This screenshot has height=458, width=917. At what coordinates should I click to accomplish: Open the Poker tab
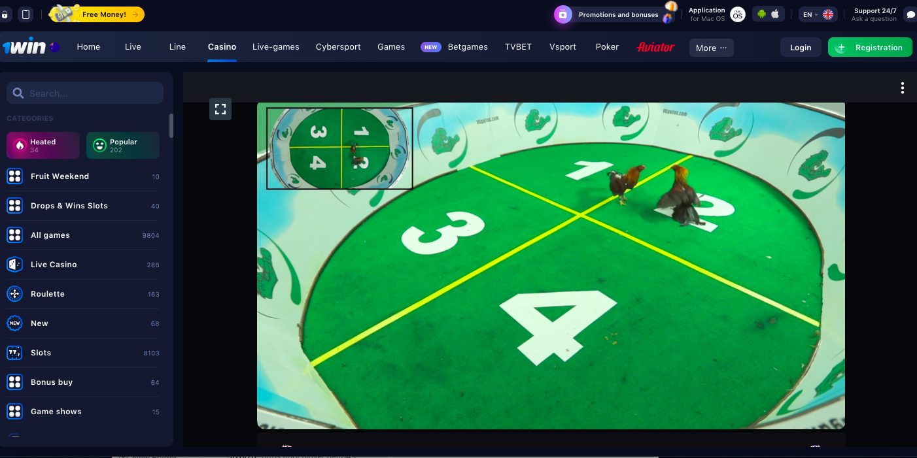coord(607,47)
